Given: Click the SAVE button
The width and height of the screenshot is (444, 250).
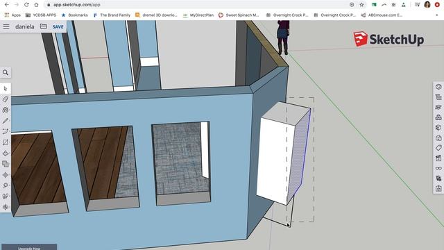Looking at the screenshot, I should click(x=58, y=26).
